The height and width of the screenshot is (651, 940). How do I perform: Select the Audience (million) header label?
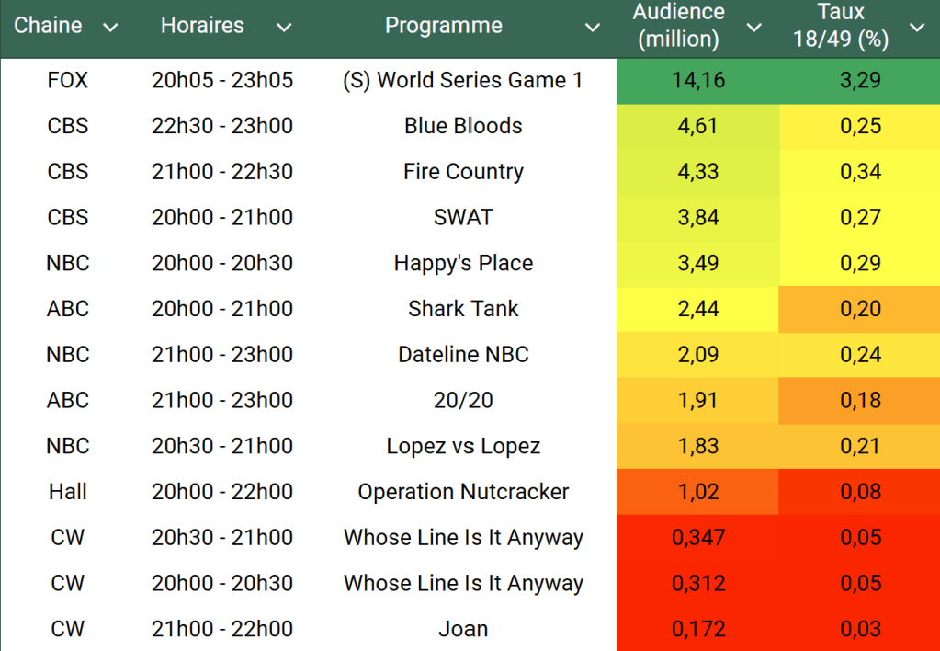(x=678, y=26)
